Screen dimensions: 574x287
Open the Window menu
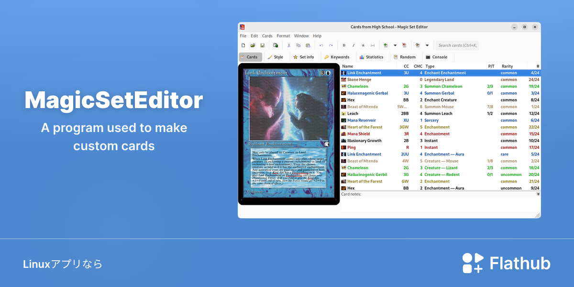click(x=301, y=36)
